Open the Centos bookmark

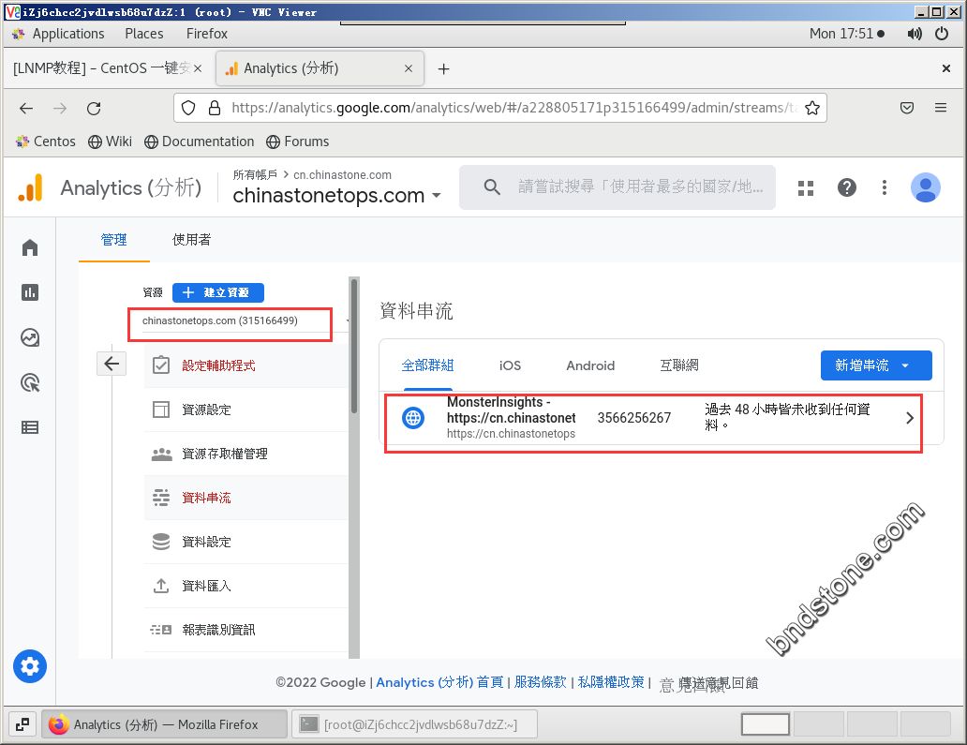(x=46, y=142)
